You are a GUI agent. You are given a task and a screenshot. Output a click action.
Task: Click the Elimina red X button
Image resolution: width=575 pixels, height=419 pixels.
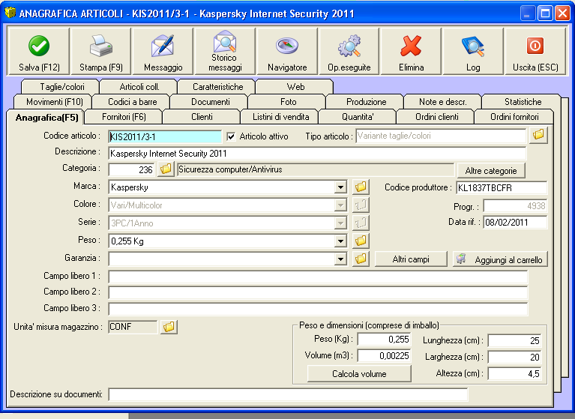[x=411, y=51]
